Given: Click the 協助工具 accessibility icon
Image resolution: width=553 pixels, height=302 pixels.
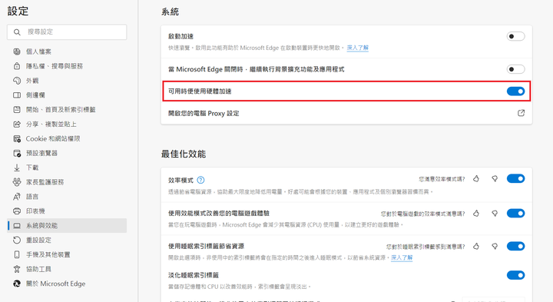Looking at the screenshot, I should tap(17, 269).
